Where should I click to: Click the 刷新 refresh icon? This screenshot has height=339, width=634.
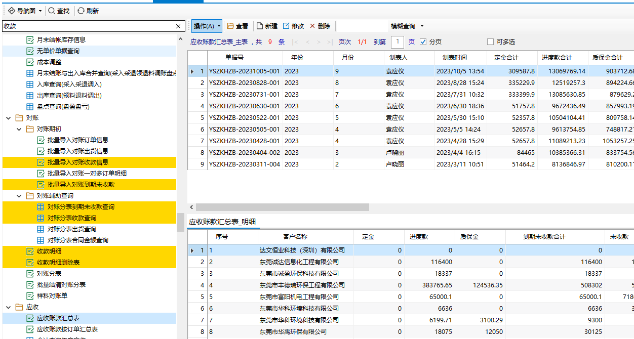tap(81, 11)
